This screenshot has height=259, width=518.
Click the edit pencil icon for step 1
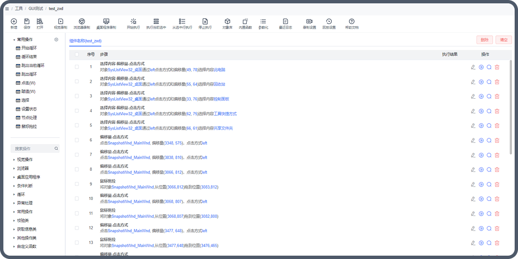pyautogui.click(x=473, y=67)
